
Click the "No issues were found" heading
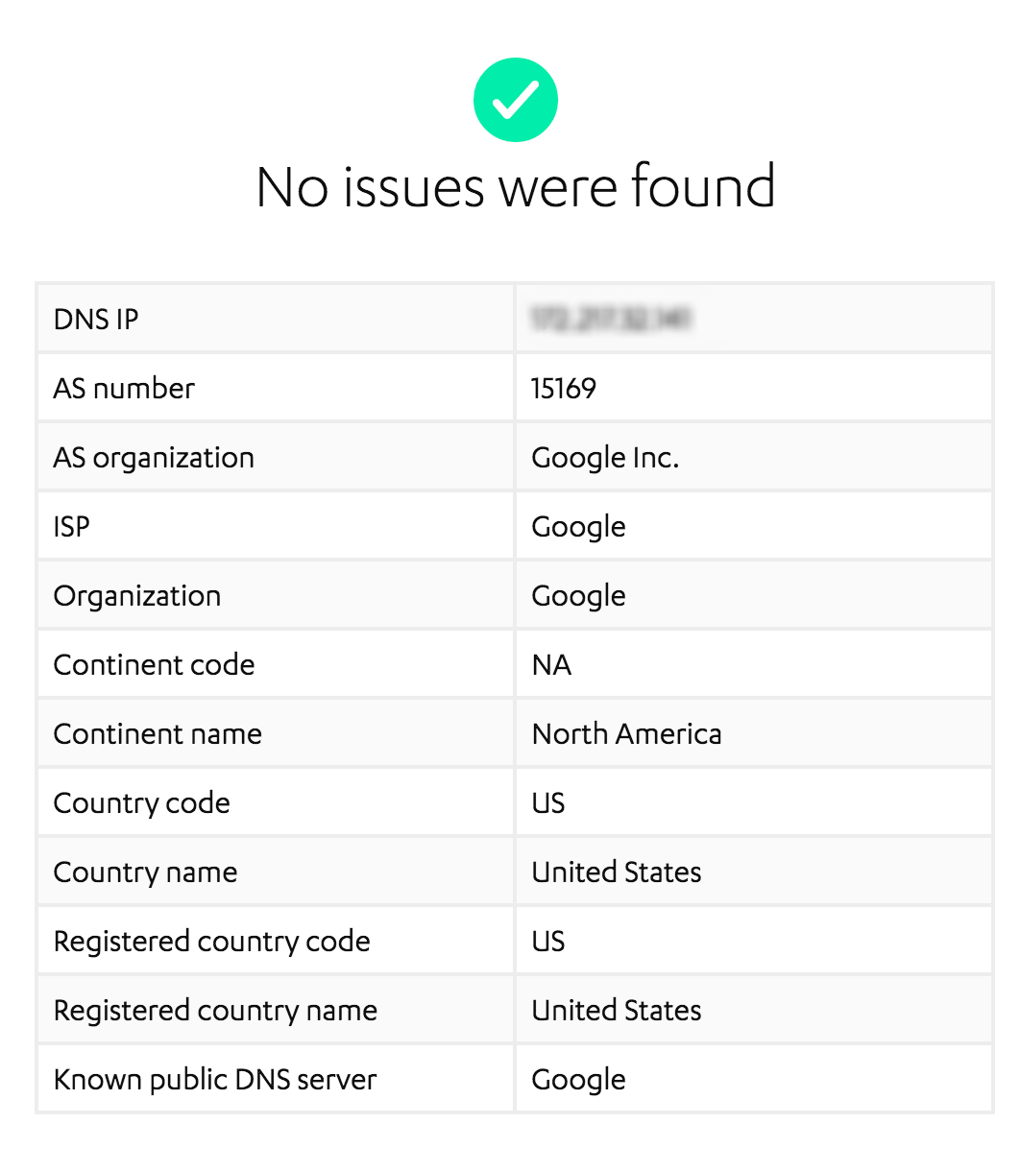516,186
